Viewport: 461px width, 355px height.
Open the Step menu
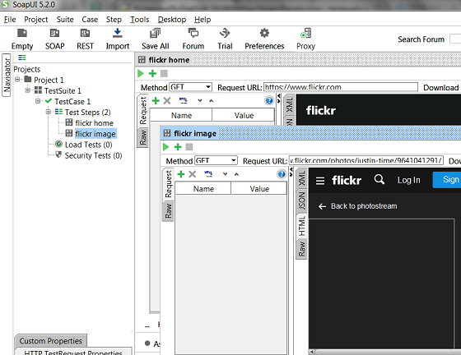click(114, 20)
